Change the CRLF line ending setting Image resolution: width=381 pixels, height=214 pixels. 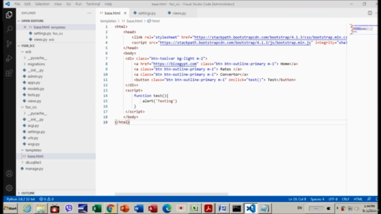click(x=345, y=199)
